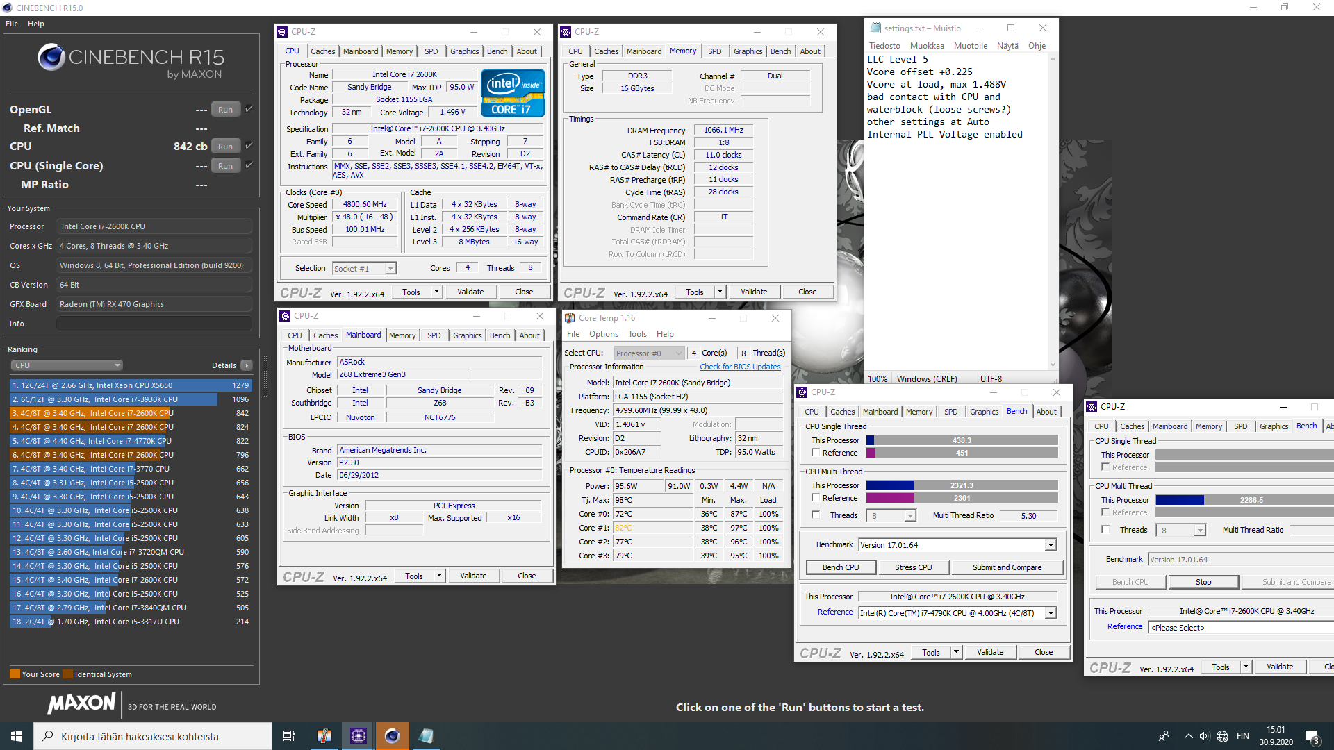Run the CPU Single Core test
The width and height of the screenshot is (1334, 750).
pyautogui.click(x=225, y=166)
